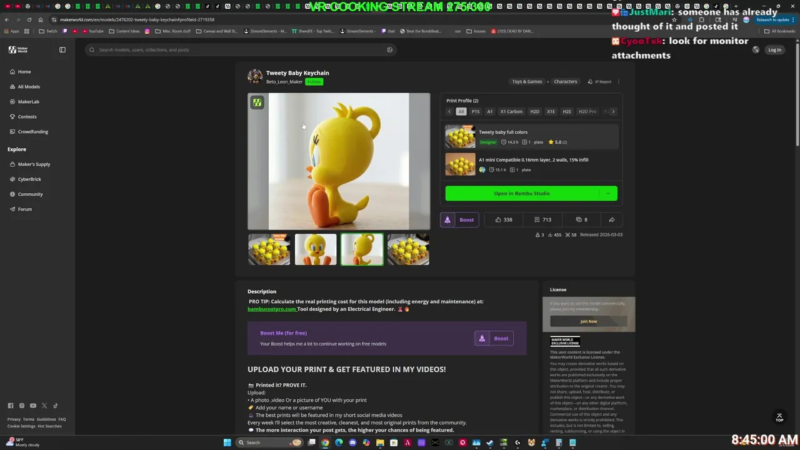
Task: Open the Facebook icon in the sidebar footer
Action: [x=11, y=406]
